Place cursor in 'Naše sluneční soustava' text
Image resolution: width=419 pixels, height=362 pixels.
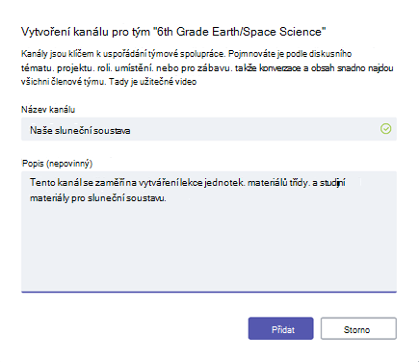80,130
